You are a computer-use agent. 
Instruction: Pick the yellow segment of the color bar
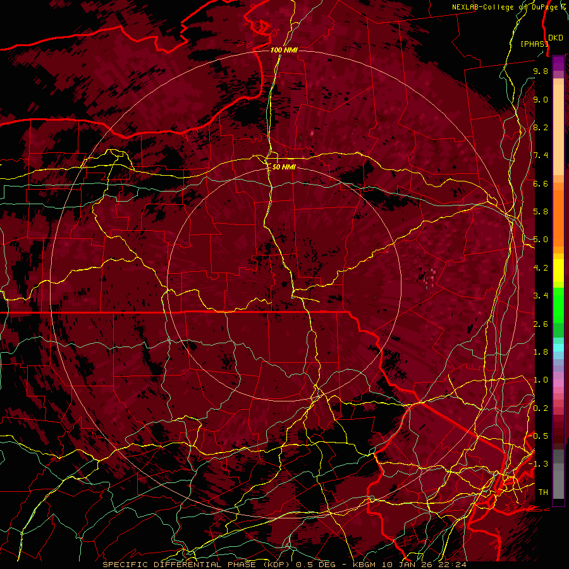(558, 271)
